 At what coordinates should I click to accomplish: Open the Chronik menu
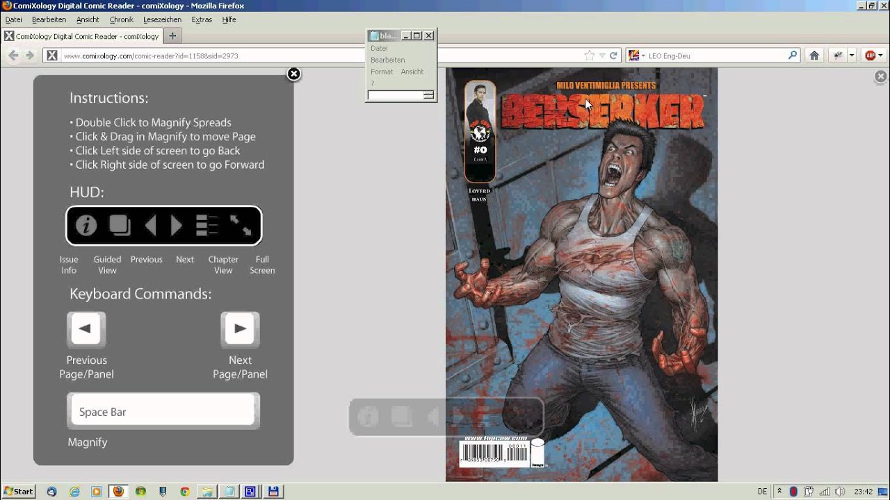121,19
